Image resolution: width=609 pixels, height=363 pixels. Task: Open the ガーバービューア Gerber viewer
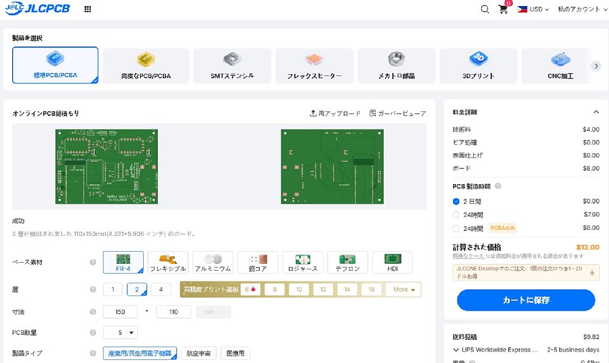pyautogui.click(x=397, y=113)
